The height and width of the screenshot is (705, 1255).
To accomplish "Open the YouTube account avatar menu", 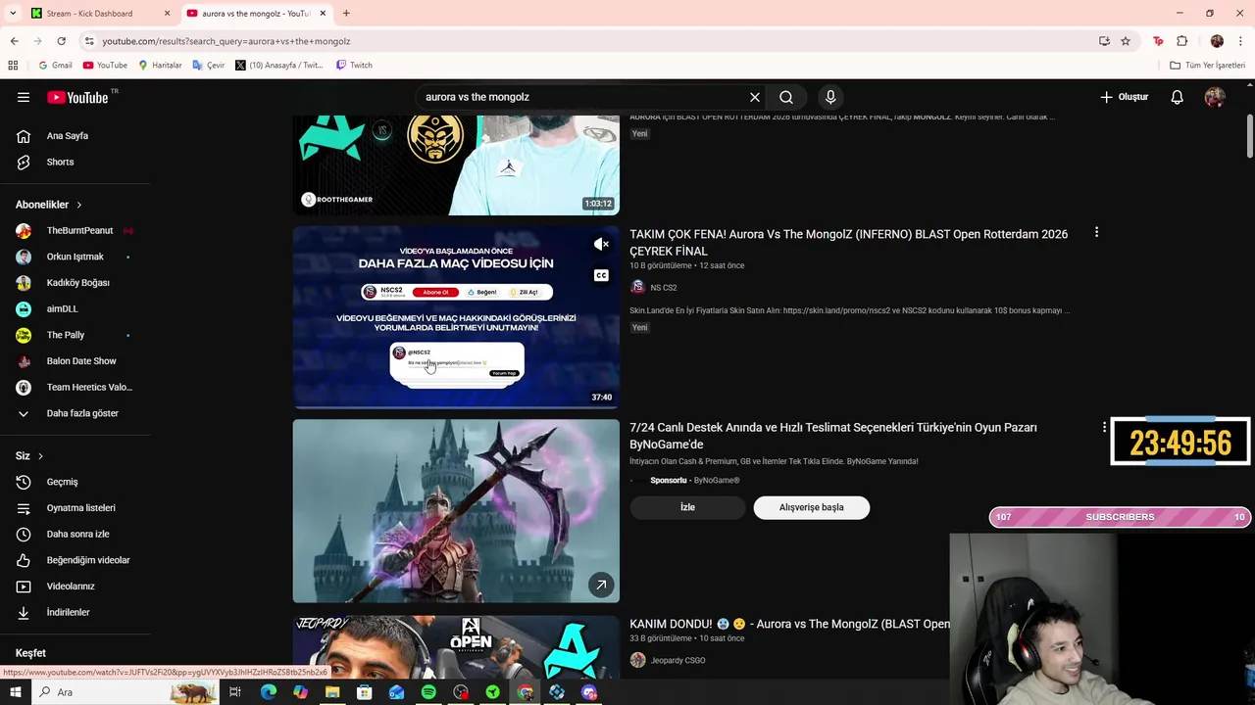I will [1215, 97].
